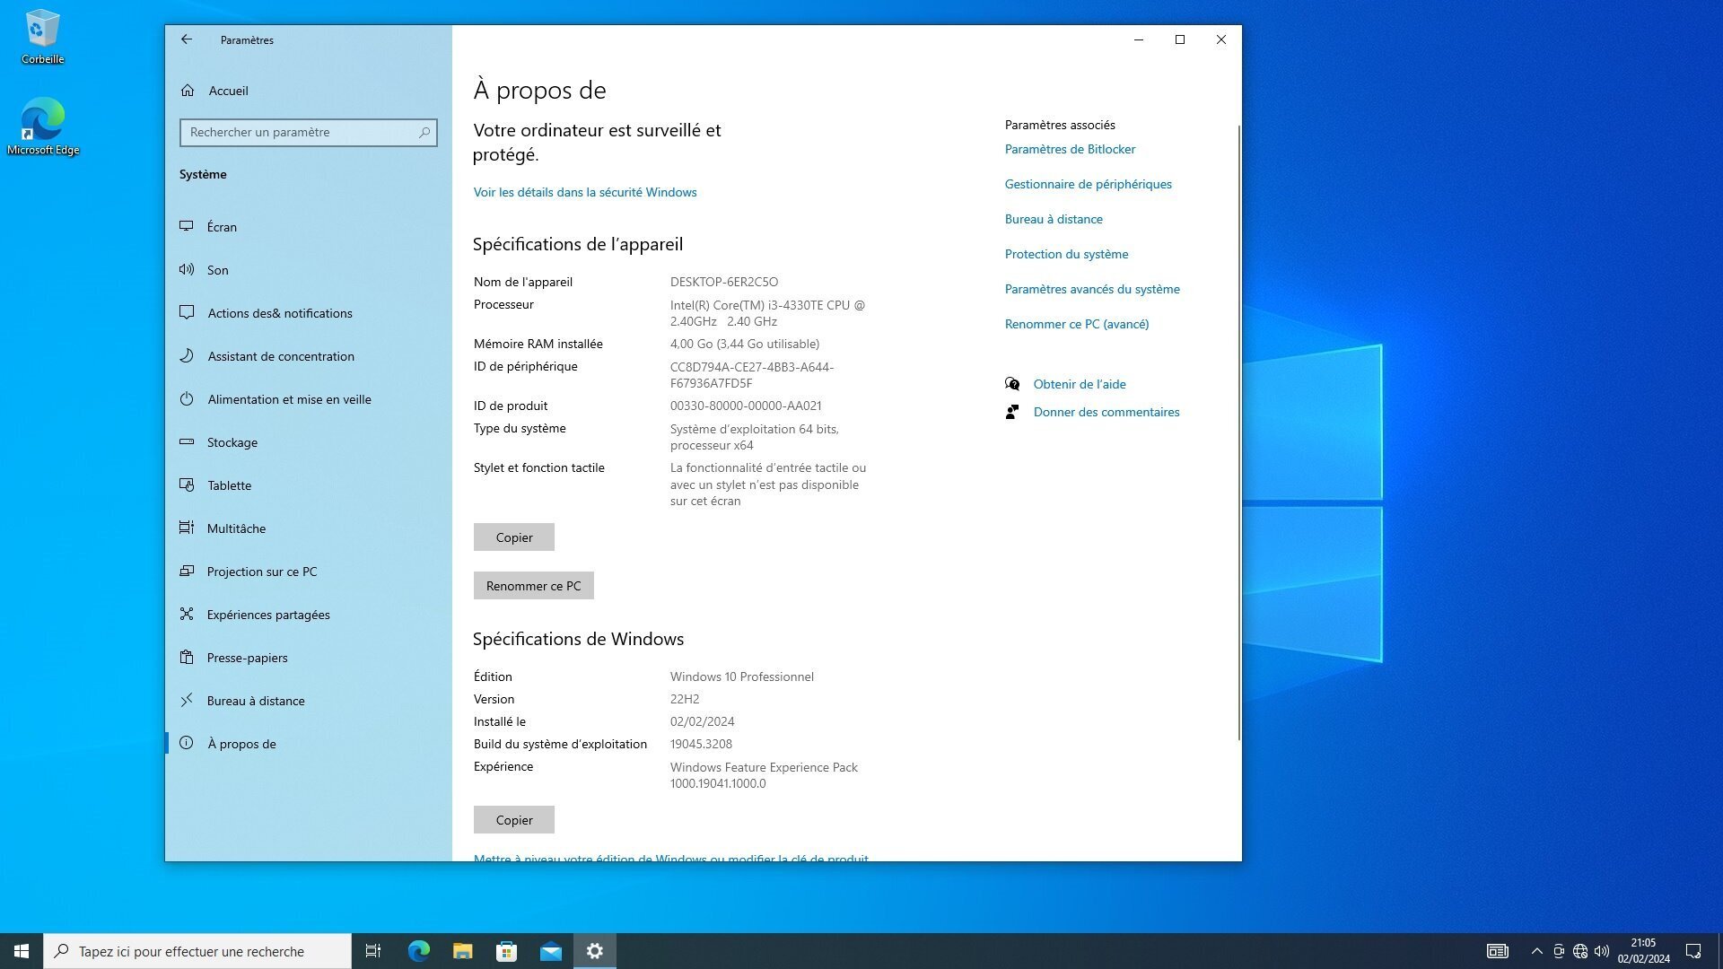
Task: Open the Écran settings page
Action: click(x=308, y=227)
